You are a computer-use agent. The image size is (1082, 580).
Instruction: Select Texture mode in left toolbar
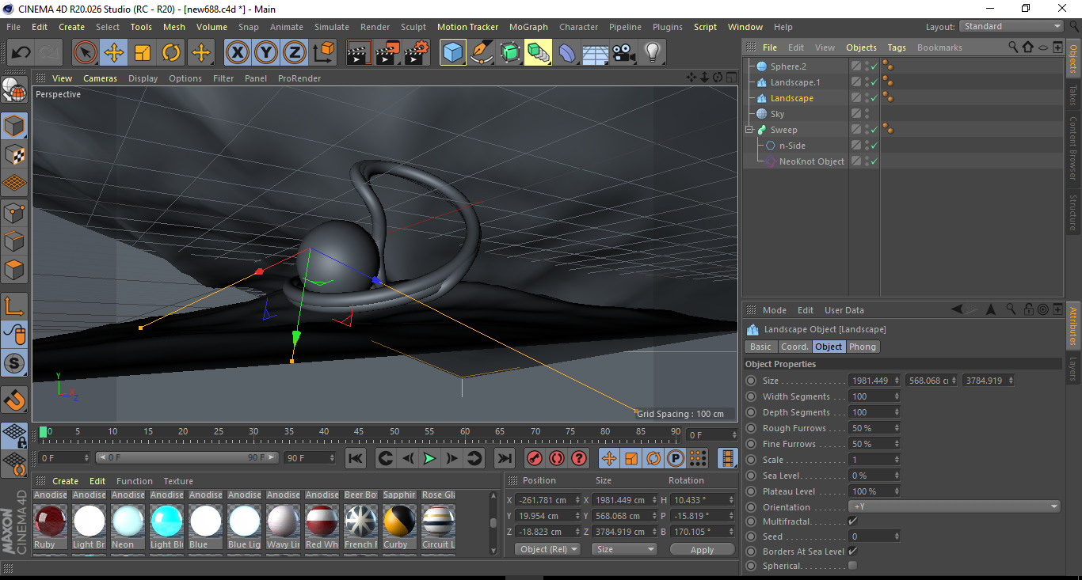[14, 154]
